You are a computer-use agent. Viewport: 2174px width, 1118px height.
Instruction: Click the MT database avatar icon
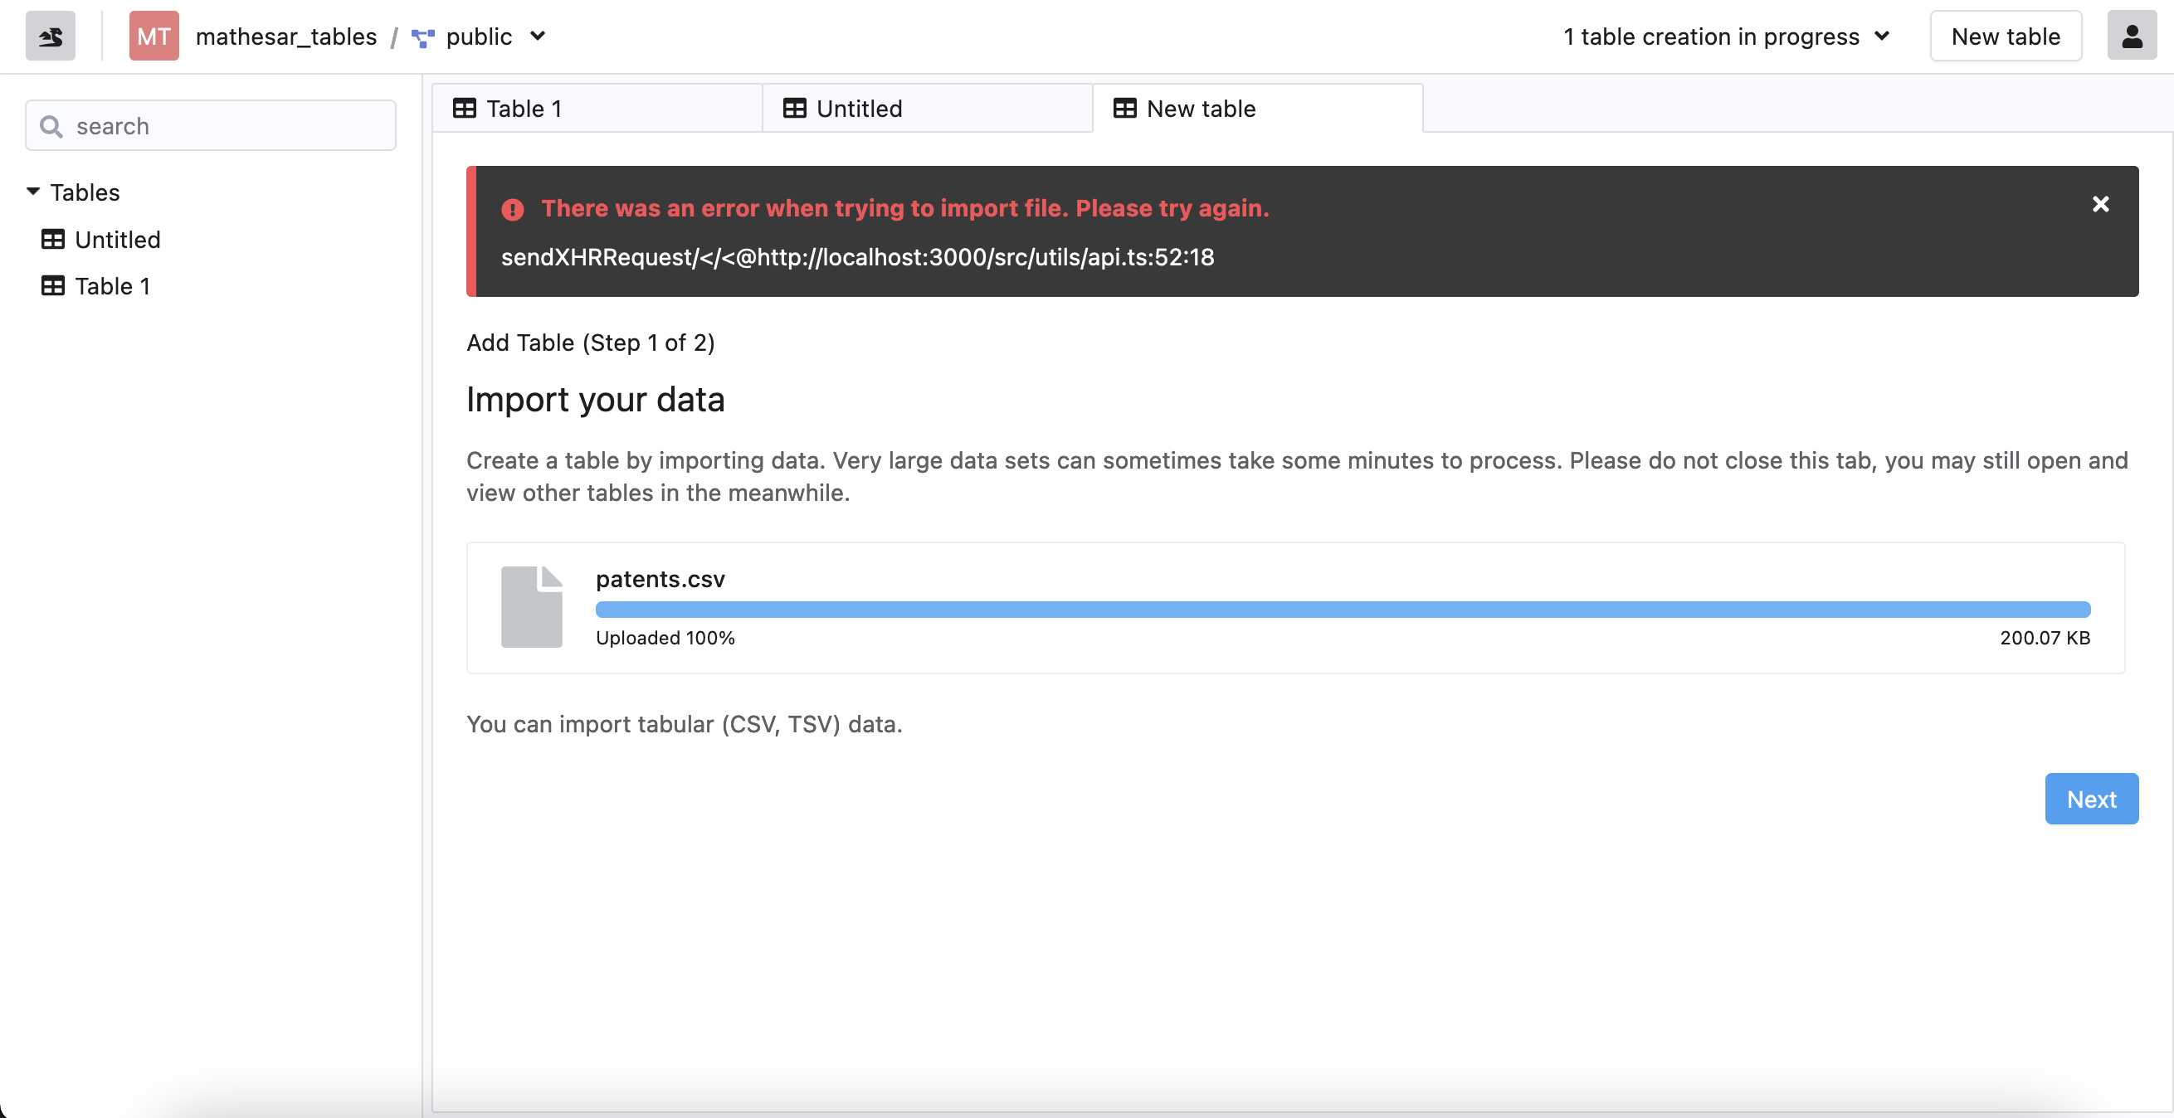154,36
